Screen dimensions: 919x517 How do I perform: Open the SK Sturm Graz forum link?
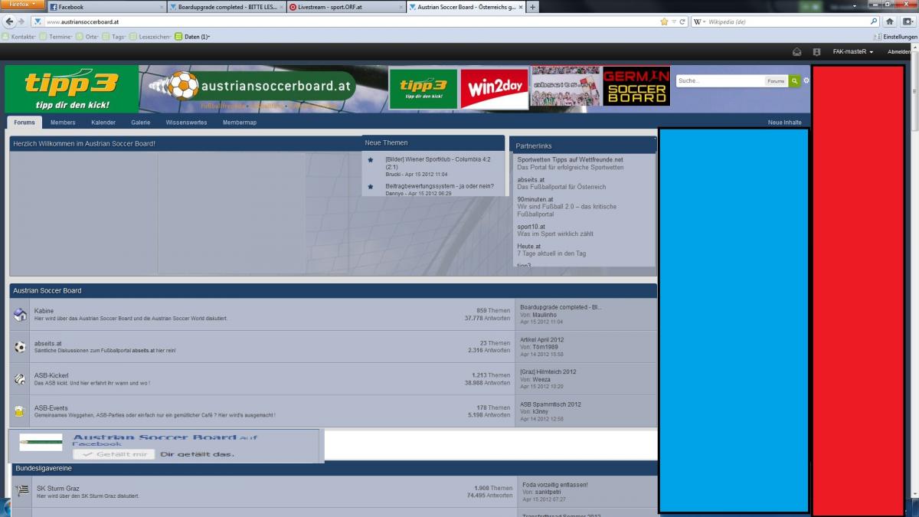click(x=58, y=488)
